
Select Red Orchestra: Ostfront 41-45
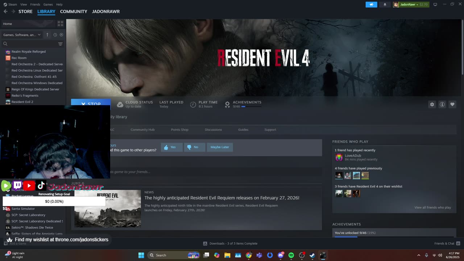pyautogui.click(x=34, y=77)
